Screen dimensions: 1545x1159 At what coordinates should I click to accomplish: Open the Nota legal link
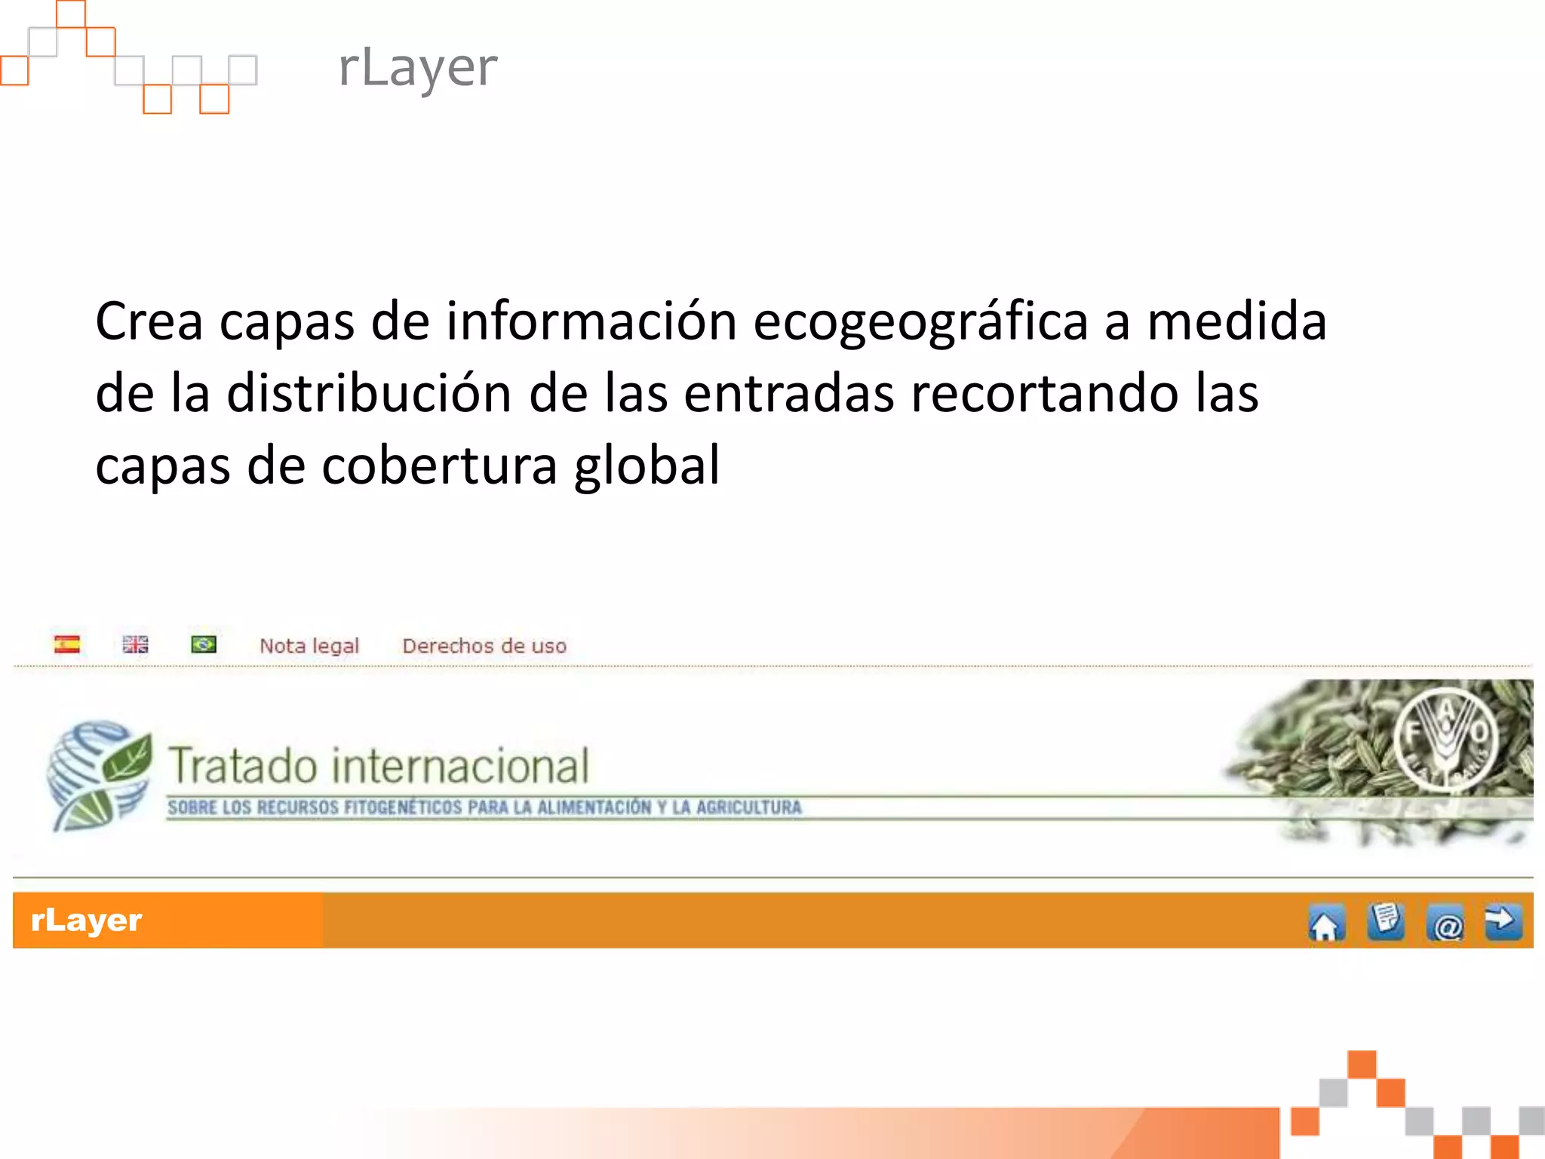pyautogui.click(x=309, y=646)
